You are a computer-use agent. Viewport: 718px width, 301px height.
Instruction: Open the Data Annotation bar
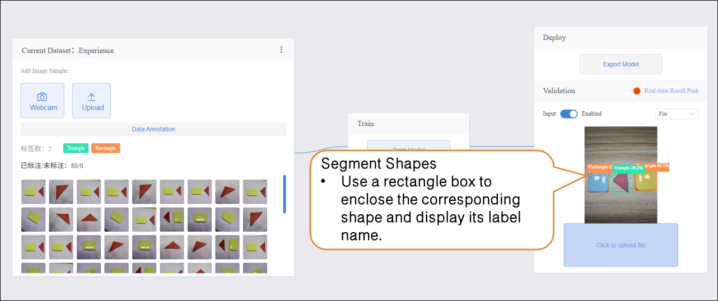(x=153, y=129)
